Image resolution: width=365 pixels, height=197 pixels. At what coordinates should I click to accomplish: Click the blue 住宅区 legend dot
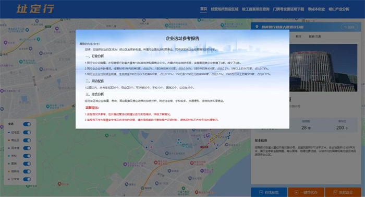[x=9, y=132]
